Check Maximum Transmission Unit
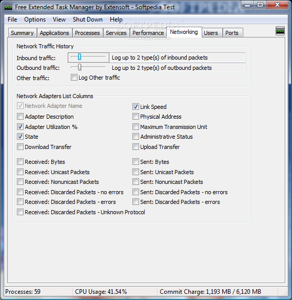The width and height of the screenshot is (292, 300). pos(135,127)
